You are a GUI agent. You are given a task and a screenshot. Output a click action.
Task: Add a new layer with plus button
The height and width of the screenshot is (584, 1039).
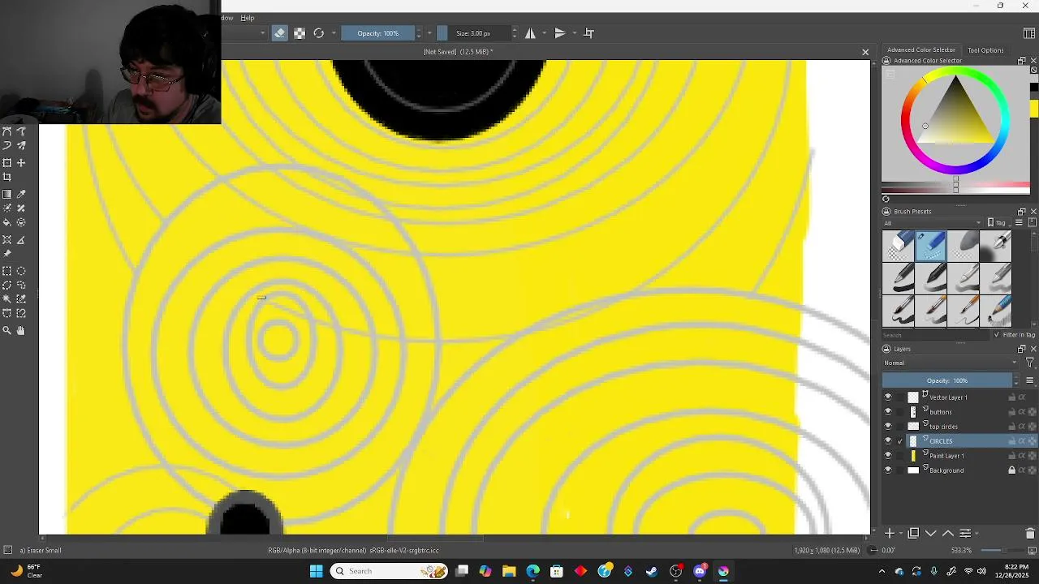click(x=890, y=533)
